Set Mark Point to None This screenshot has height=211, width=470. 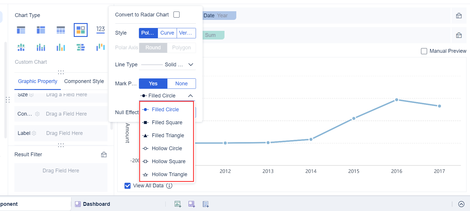(181, 84)
